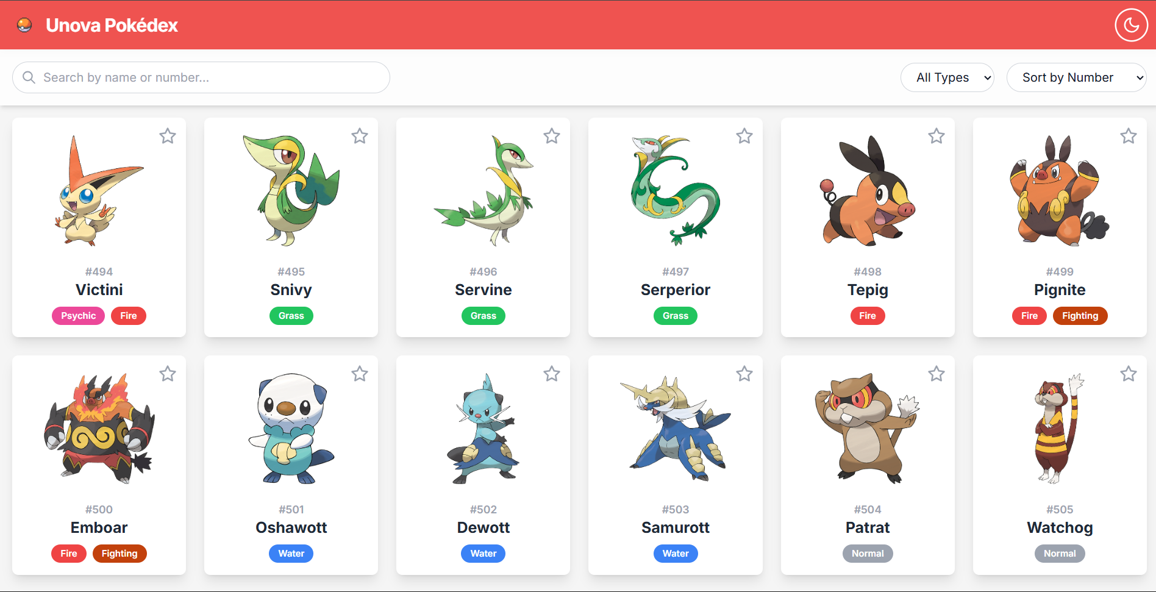Expand the Sort by Number dropdown
Image resolution: width=1156 pixels, height=592 pixels.
1076,77
